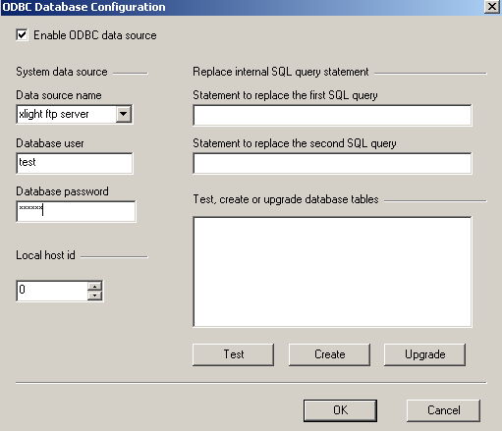The width and height of the screenshot is (502, 431).
Task: Click the second SQL query replacement field
Action: point(332,163)
